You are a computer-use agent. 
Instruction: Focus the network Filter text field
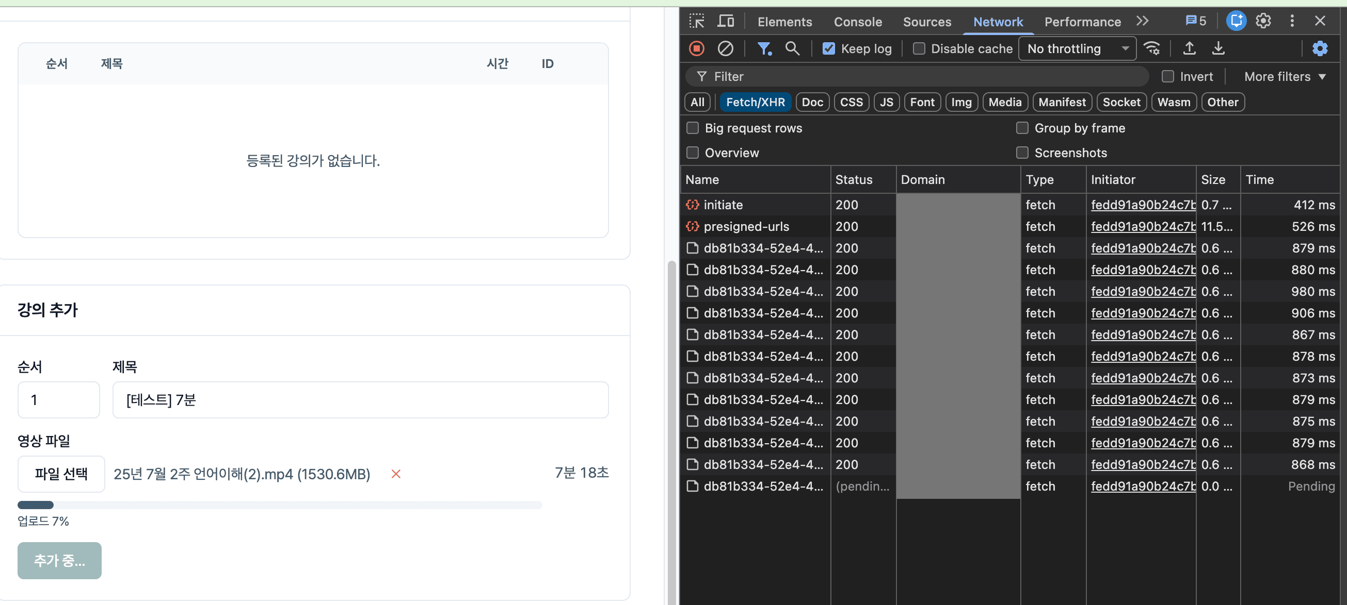tap(917, 77)
